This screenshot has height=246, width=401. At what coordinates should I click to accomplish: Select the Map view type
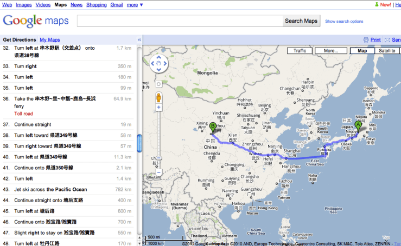(x=362, y=51)
